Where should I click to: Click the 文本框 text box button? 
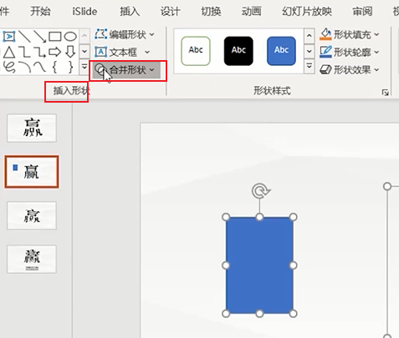coord(122,52)
